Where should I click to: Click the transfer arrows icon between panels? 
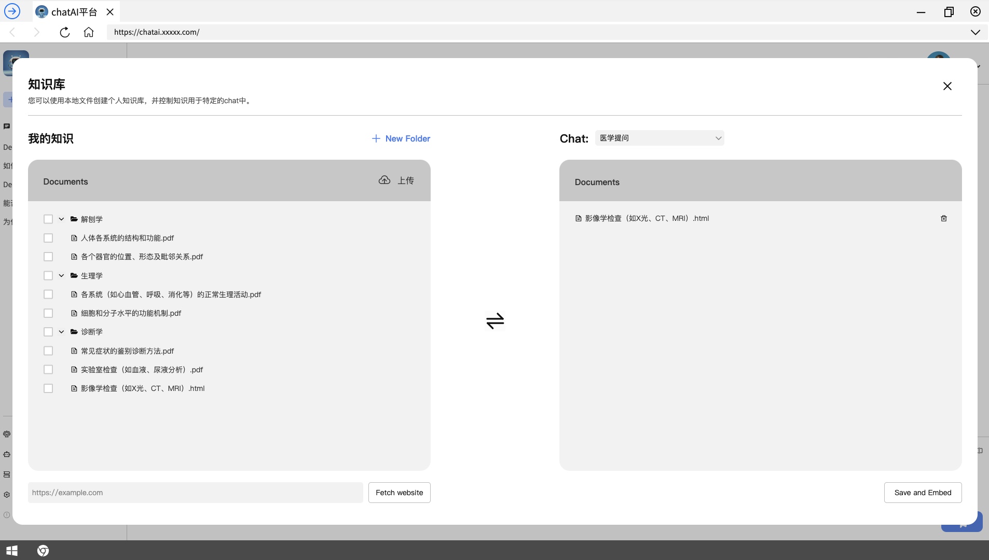point(495,321)
